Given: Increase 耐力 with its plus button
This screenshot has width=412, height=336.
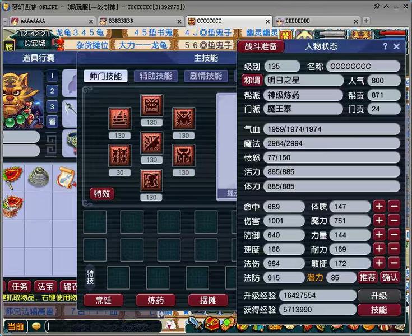Looking at the screenshot, I should point(379,249).
